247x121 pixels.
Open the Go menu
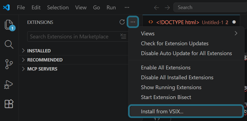pos(96,7)
